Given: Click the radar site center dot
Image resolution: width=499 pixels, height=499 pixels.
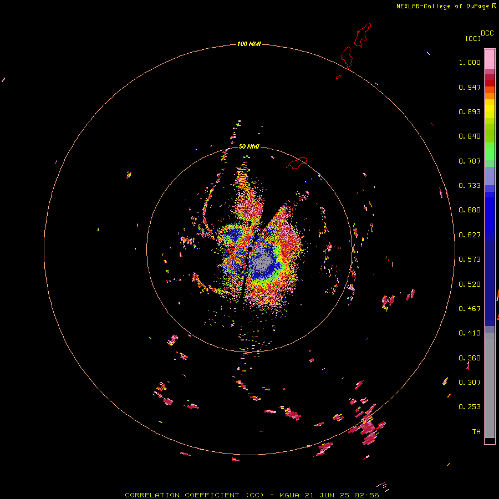Looking at the screenshot, I should pos(250,249).
